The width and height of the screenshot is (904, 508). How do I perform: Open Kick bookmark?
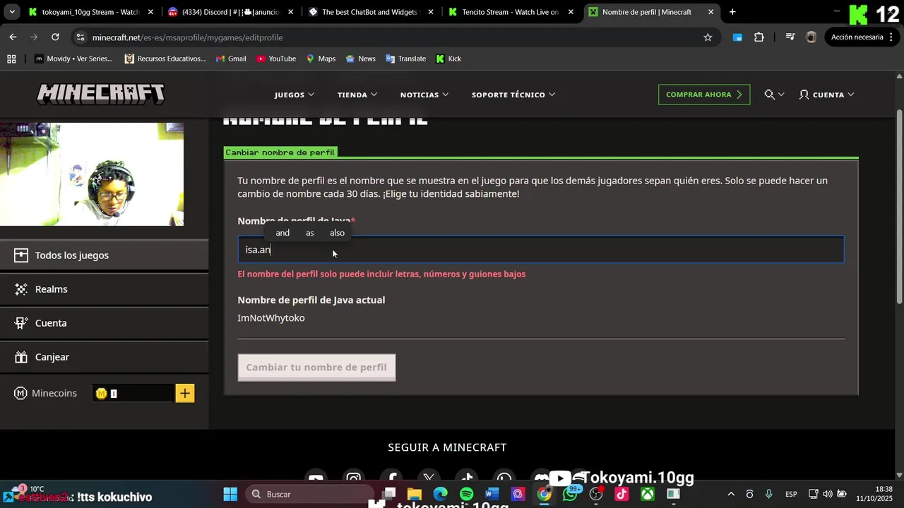(x=448, y=59)
